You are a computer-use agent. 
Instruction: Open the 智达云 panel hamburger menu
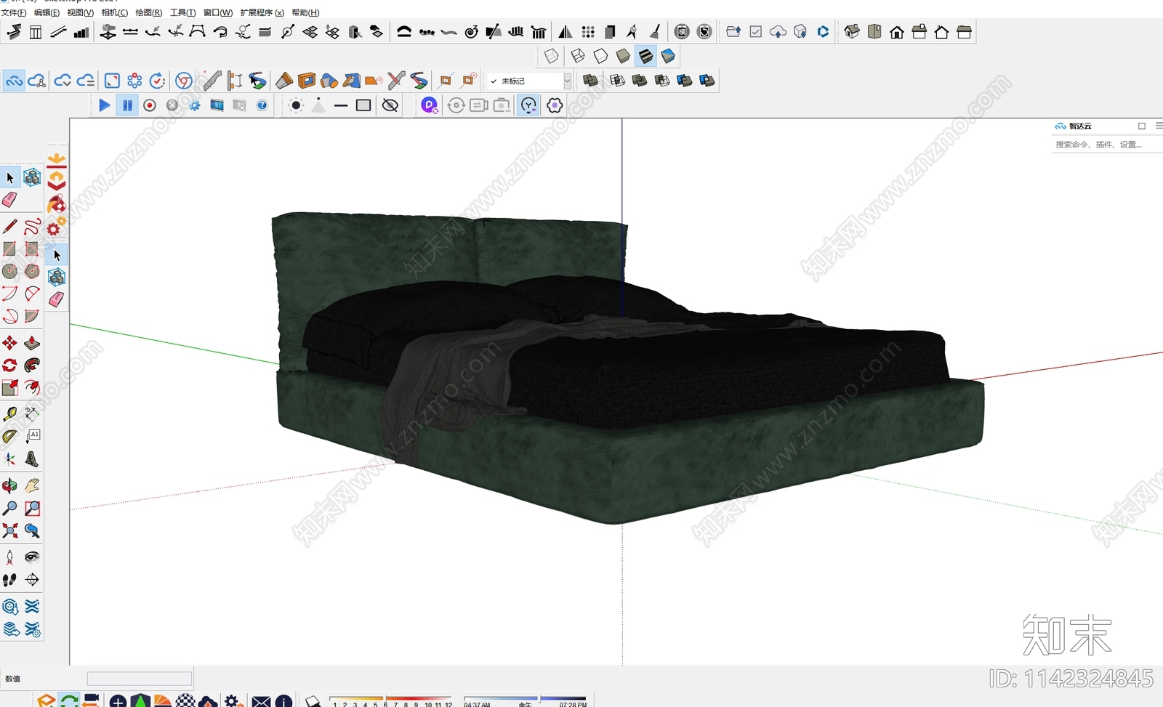coord(1159,126)
